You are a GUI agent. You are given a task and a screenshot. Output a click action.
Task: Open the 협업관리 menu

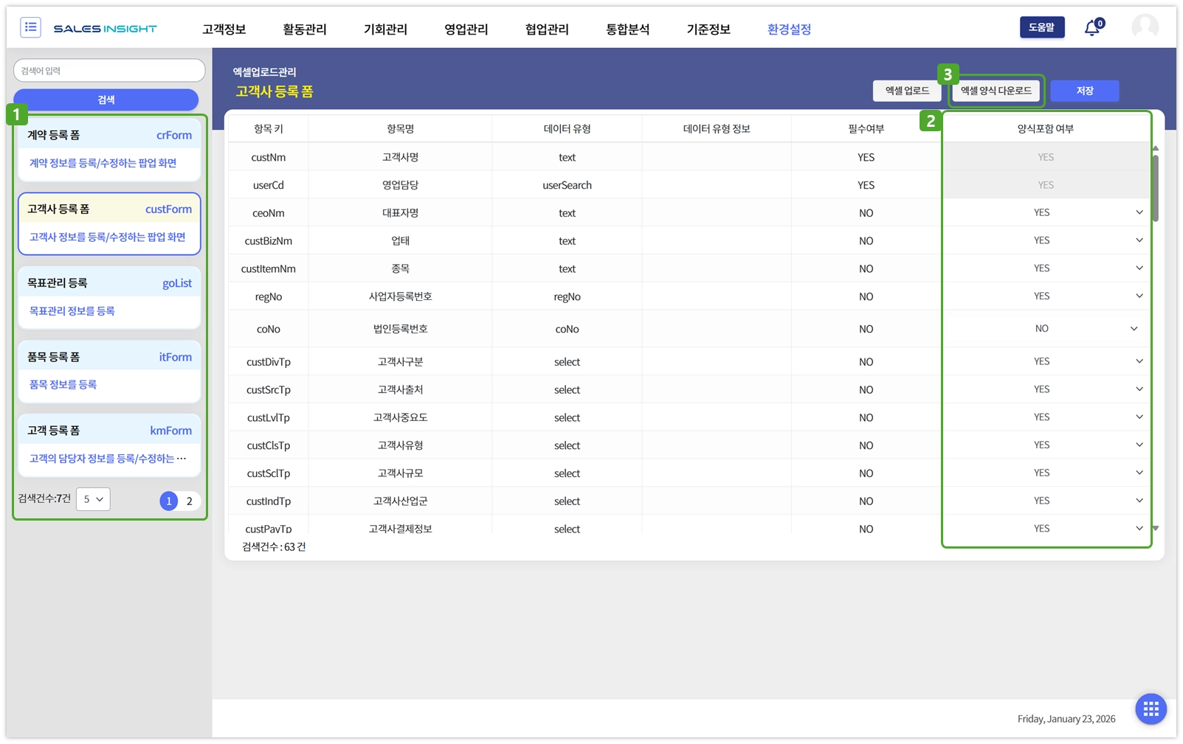click(547, 29)
